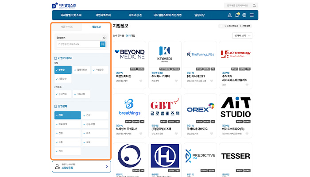The width and height of the screenshot is (310, 177).
Task: Click the magnifier icon in the top search bar
Action: click(x=254, y=5)
